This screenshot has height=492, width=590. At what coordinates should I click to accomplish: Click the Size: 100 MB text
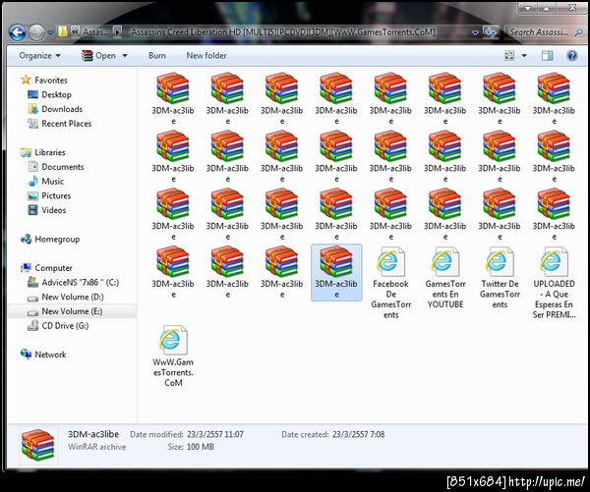point(191,447)
